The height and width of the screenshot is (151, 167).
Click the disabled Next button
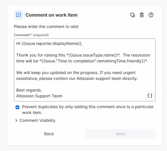121,134
